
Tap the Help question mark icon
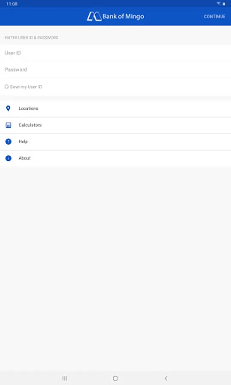[x=9, y=142]
